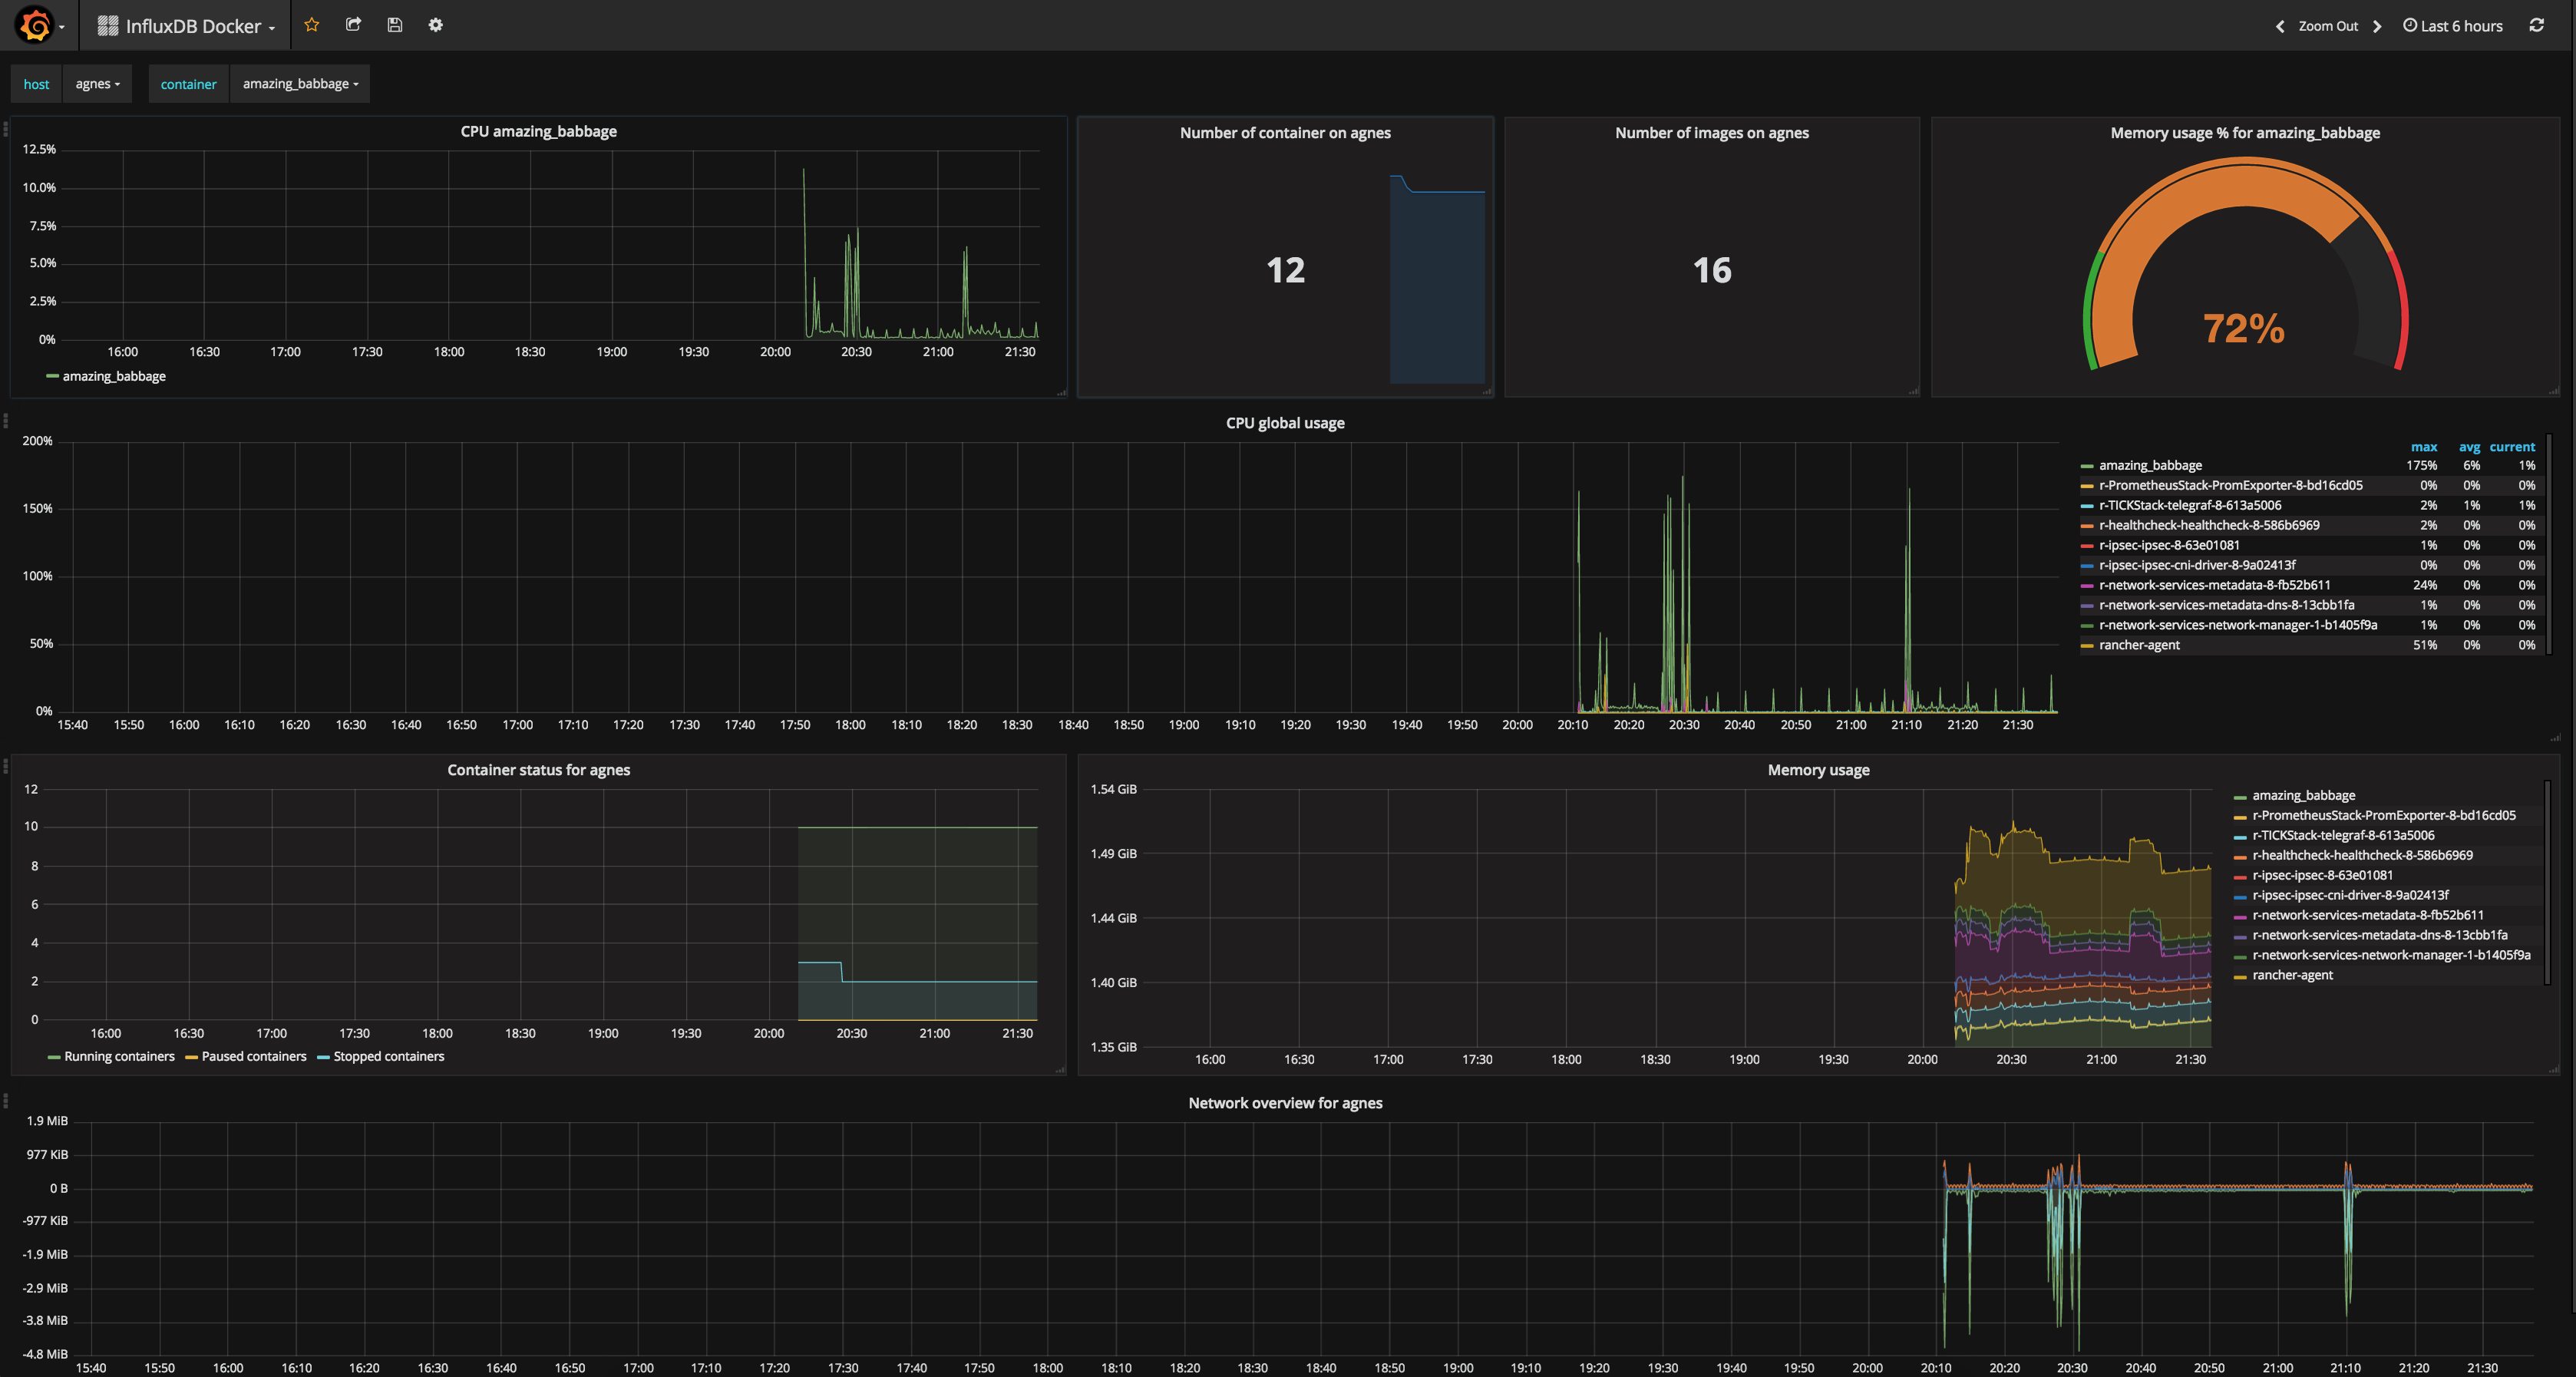
Task: Open Network overview for agnes panel menu
Action: point(1284,1103)
